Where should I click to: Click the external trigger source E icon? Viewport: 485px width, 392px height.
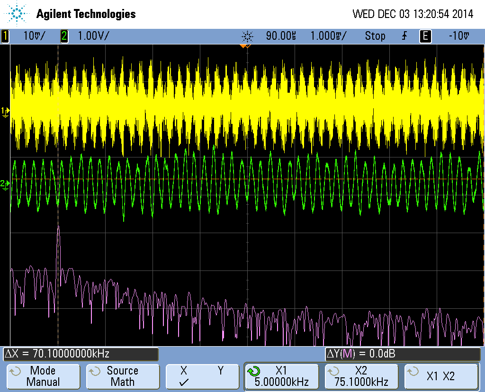pos(426,36)
